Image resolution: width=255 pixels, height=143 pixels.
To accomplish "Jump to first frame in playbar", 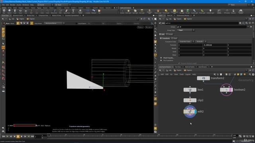I will coord(4,137).
